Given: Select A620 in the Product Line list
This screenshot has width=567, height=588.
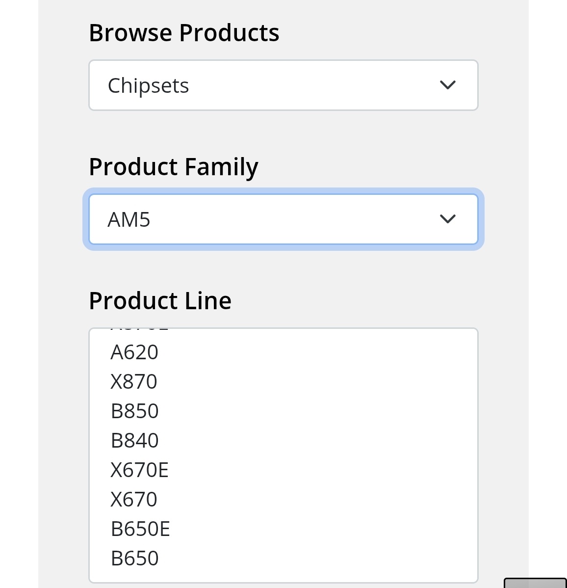Looking at the screenshot, I should [134, 352].
